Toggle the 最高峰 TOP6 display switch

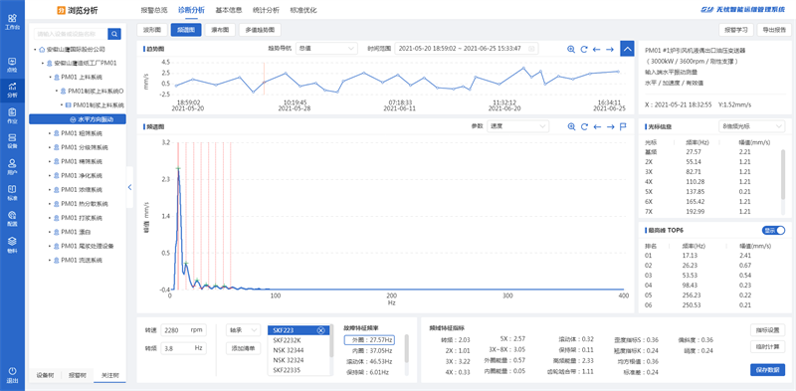click(x=774, y=230)
